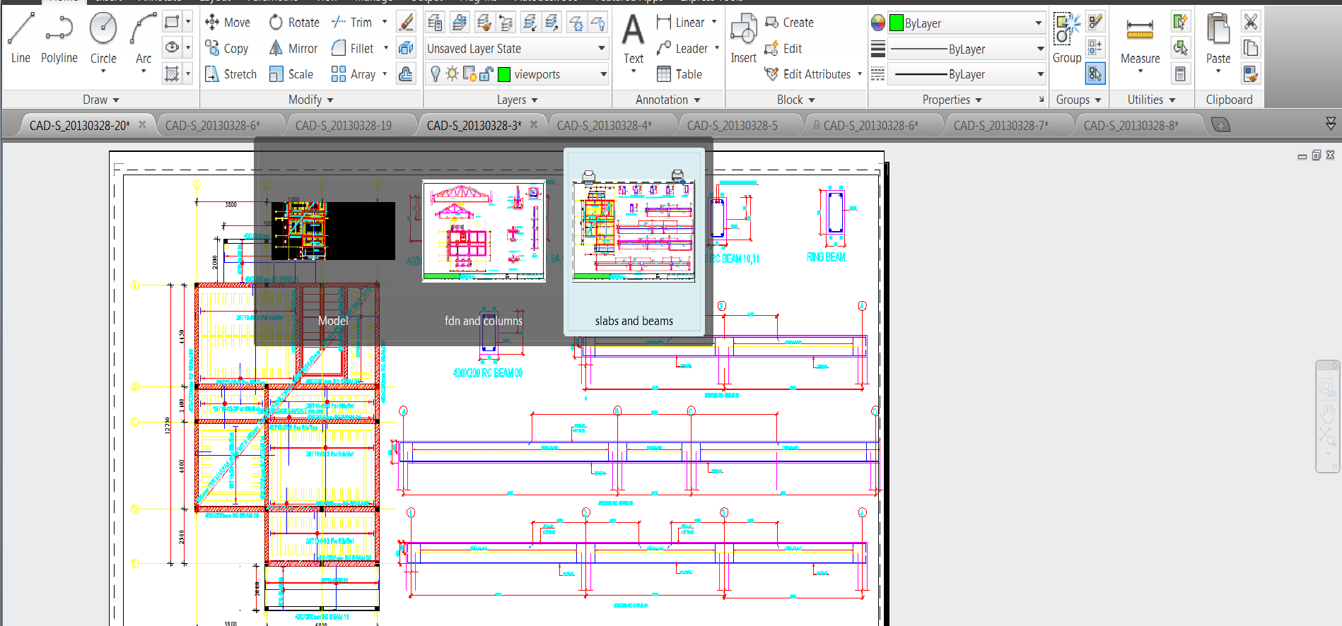Click the Isolate layer icon
Image resolution: width=1342 pixels, height=626 pixels.
tap(530, 23)
